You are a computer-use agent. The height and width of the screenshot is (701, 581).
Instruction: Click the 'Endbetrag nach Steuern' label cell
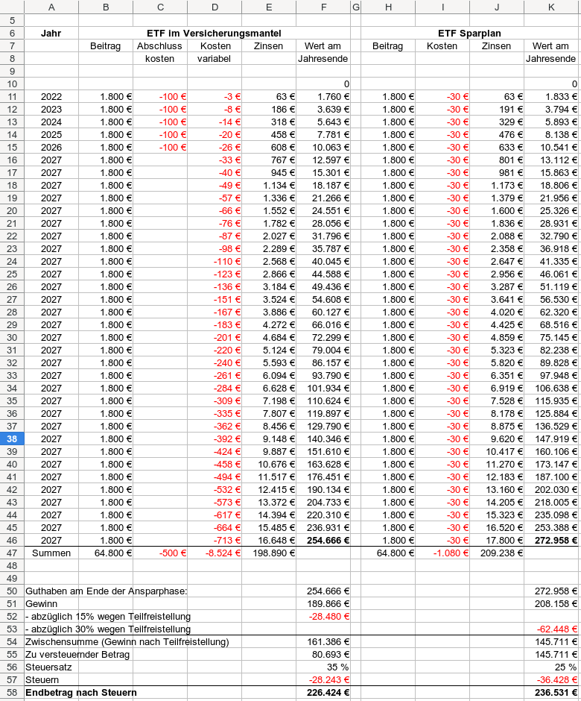point(81,693)
